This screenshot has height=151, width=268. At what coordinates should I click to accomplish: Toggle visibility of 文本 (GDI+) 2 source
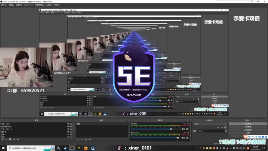[68, 129]
